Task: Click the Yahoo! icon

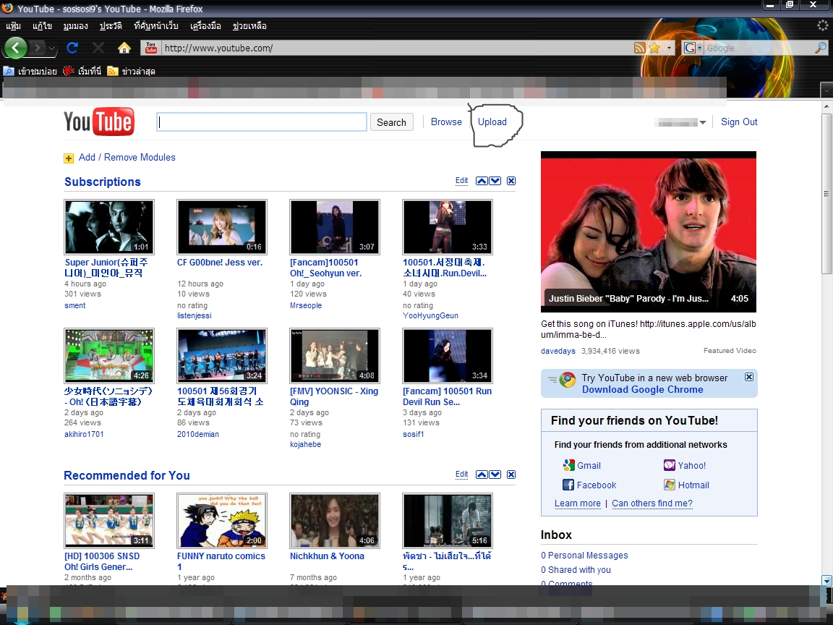Action: click(670, 465)
